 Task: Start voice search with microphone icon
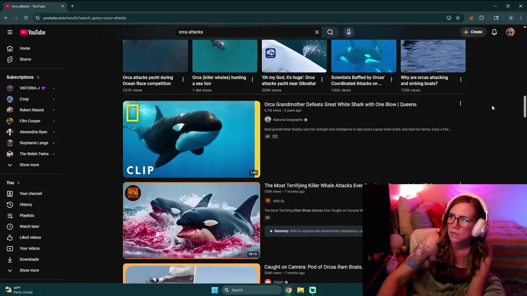349,32
